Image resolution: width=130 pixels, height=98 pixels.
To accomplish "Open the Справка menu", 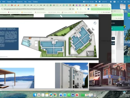I will click(x=35, y=2).
